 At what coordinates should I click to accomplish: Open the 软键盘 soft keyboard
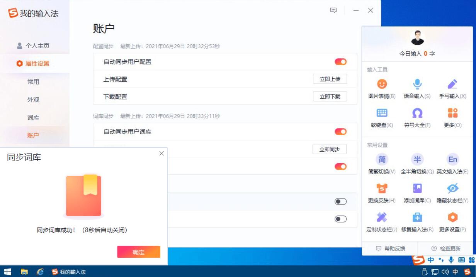382,118
